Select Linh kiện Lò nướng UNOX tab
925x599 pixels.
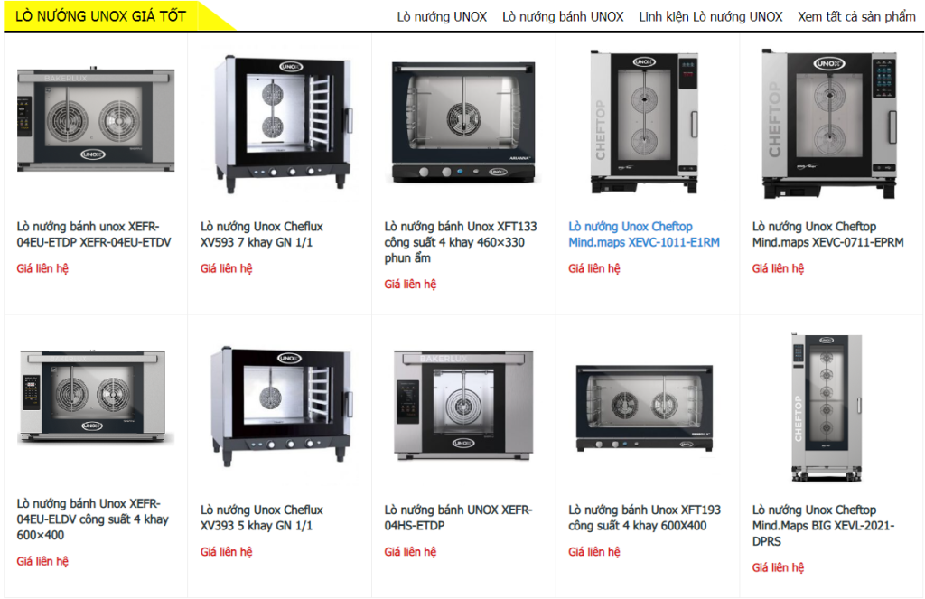point(710,17)
